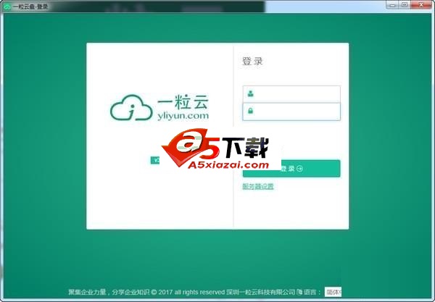Focus the password input field
The height and width of the screenshot is (302, 435).
291,112
